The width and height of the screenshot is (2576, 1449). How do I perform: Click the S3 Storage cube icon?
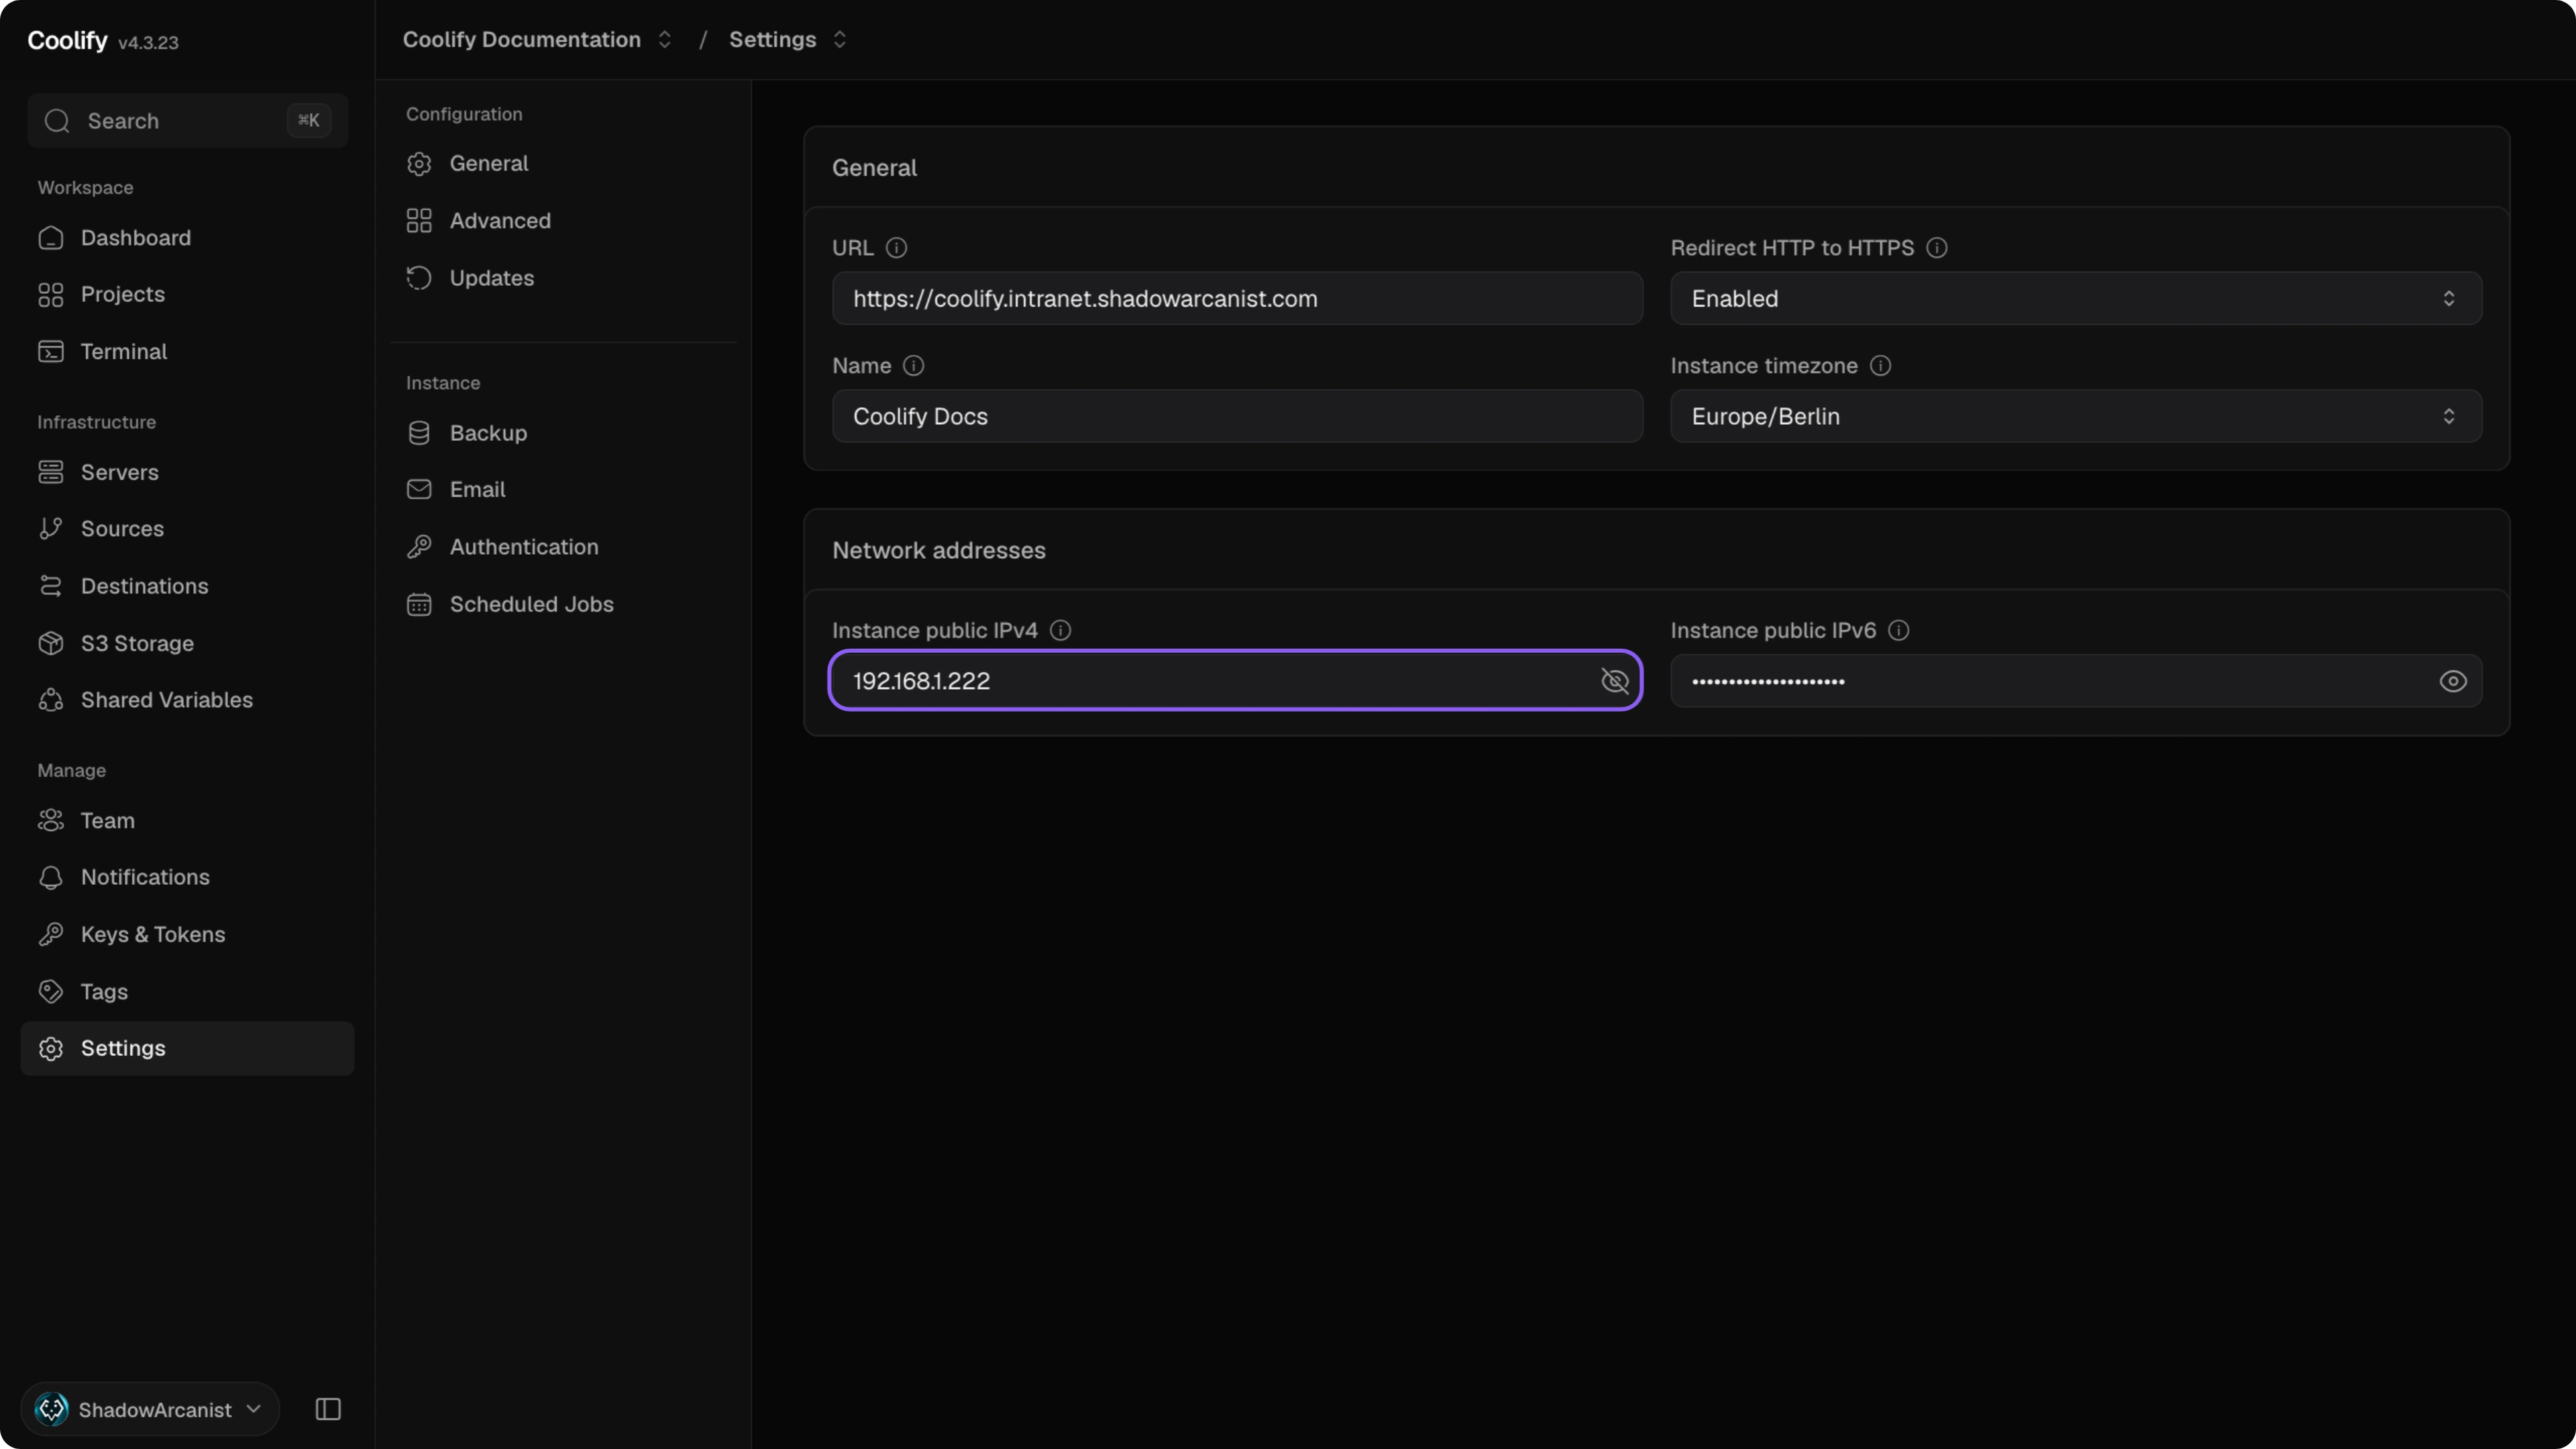[x=51, y=643]
